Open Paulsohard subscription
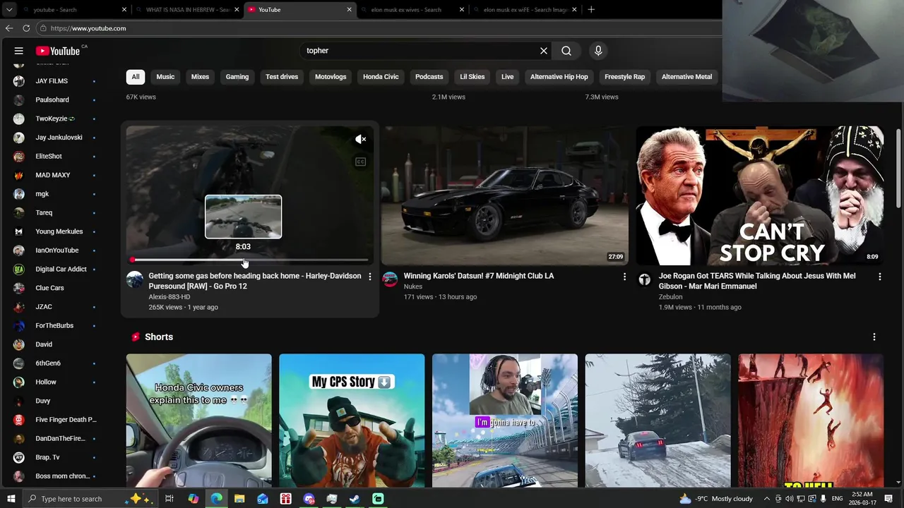This screenshot has width=904, height=508. pyautogui.click(x=55, y=100)
